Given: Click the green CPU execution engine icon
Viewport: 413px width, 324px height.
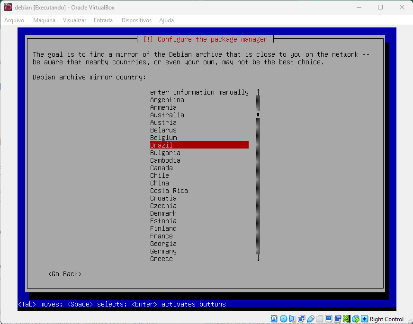Looking at the screenshot, I should click(x=346, y=319).
